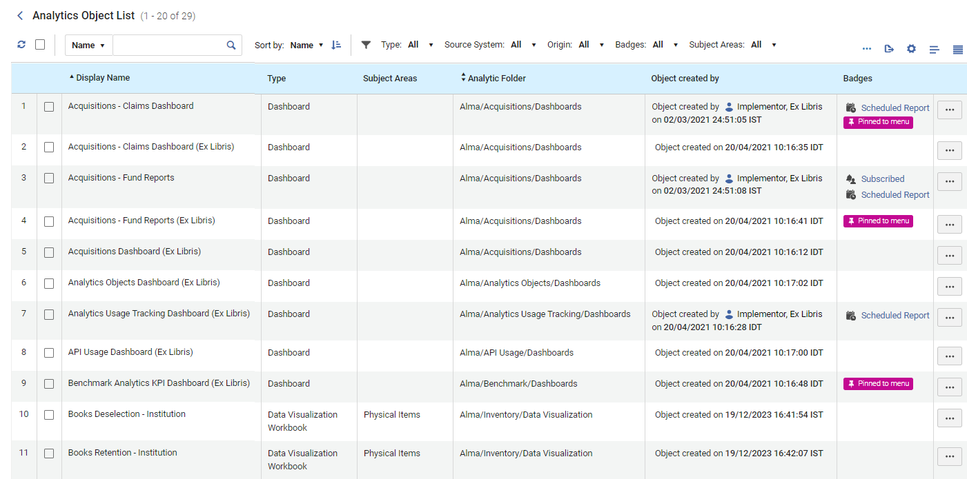The height and width of the screenshot is (479, 967).
Task: Open the table settings gear
Action: click(x=911, y=48)
